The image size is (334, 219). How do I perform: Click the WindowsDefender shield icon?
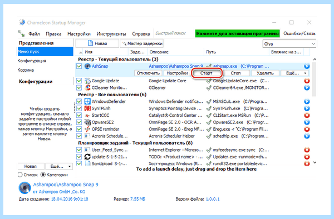coord(87,101)
